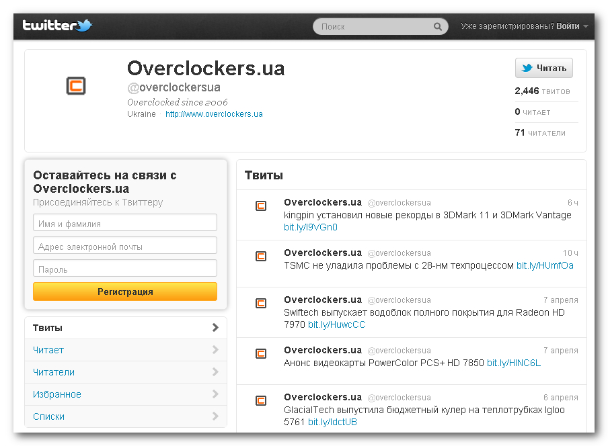The width and height of the screenshot is (608, 446).
Task: Click chevron in Избранное sidebar row
Action: click(x=216, y=394)
